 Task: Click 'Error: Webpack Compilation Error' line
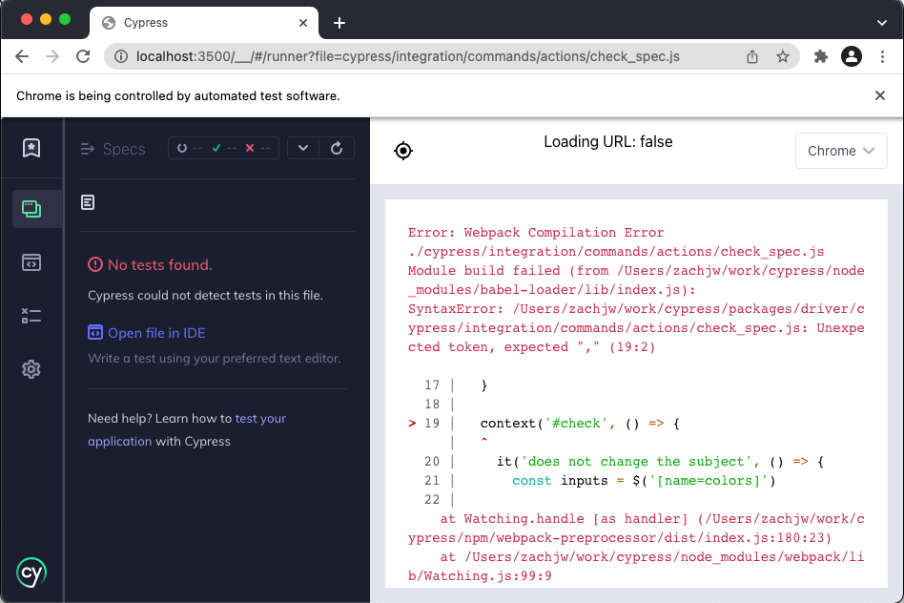[x=536, y=233]
